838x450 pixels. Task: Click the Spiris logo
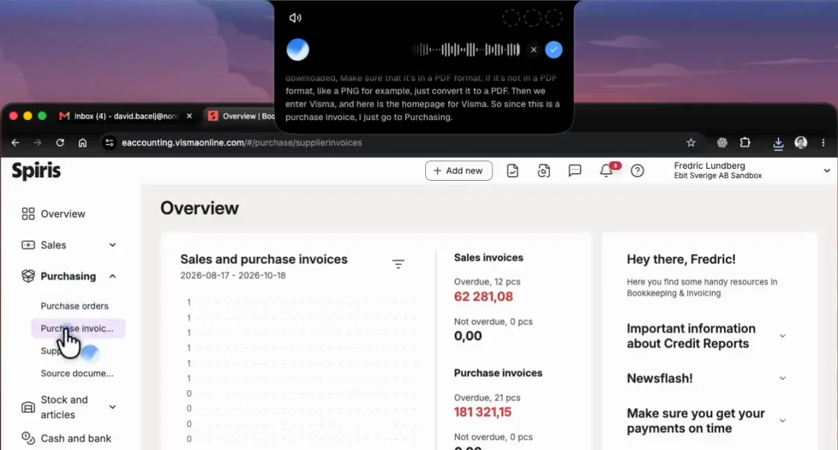36,171
